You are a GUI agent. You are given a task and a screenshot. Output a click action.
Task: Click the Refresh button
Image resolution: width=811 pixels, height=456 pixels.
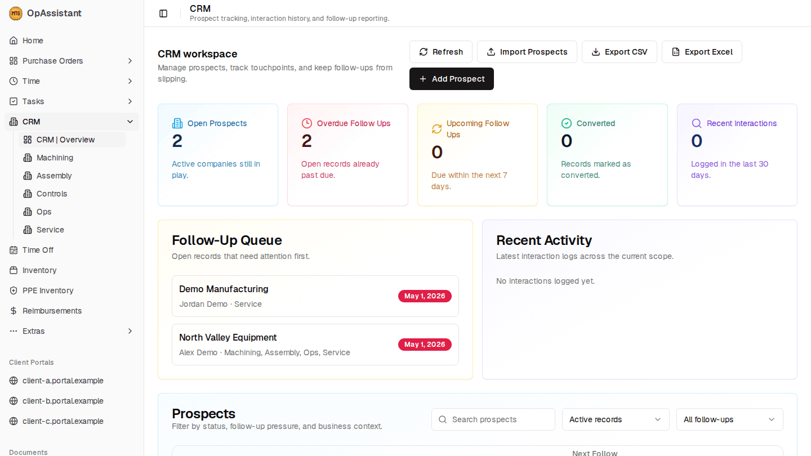click(x=441, y=52)
